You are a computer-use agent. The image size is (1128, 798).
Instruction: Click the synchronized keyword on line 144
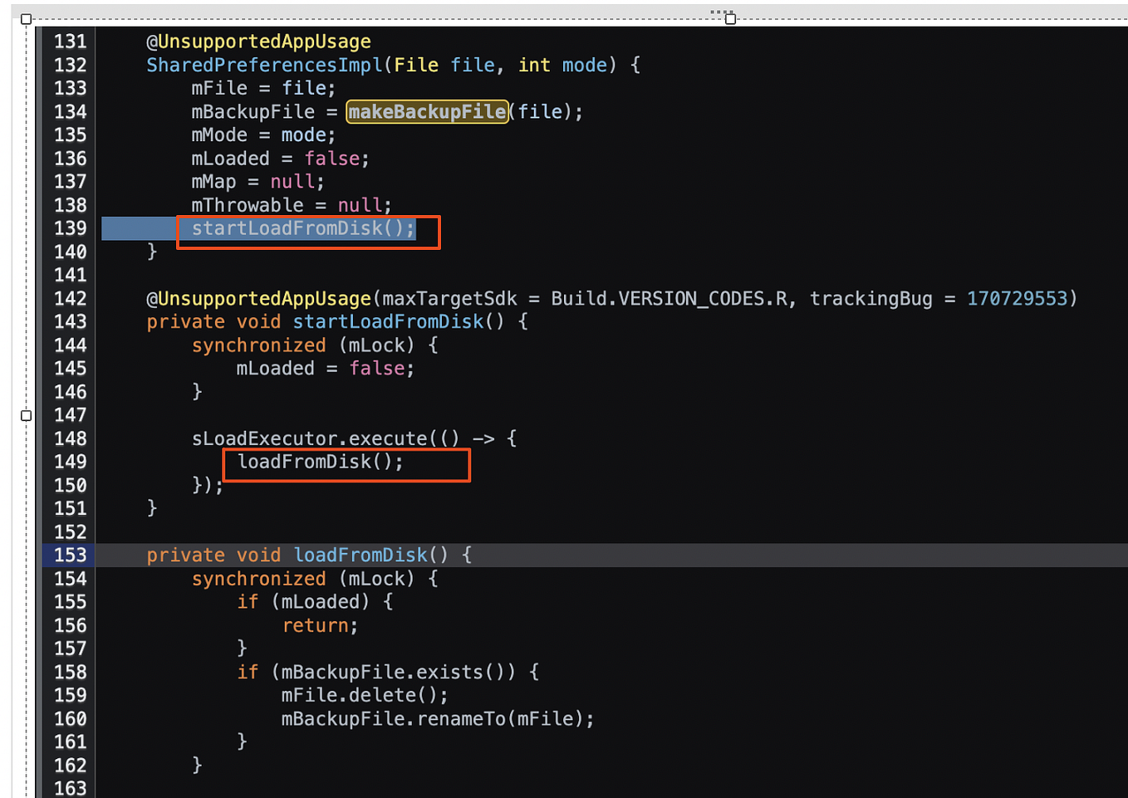tap(259, 345)
